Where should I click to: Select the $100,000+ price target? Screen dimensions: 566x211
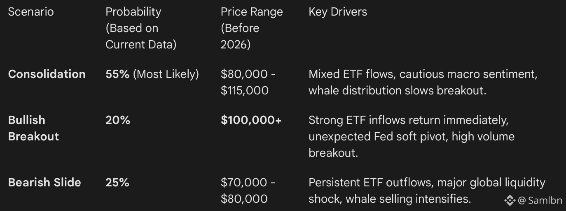(x=251, y=120)
